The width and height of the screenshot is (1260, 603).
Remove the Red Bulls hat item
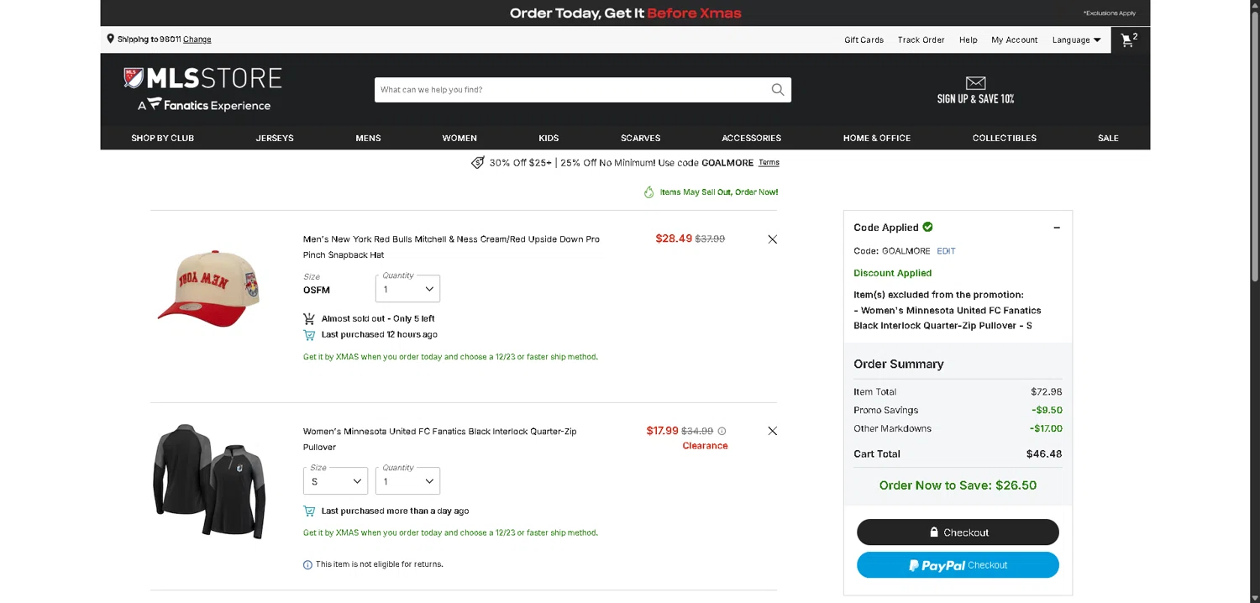[x=773, y=239]
